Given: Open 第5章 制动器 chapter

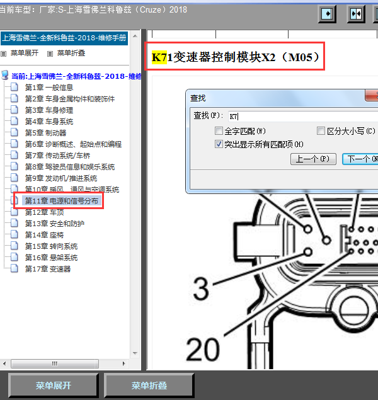Looking at the screenshot, I should [45, 133].
